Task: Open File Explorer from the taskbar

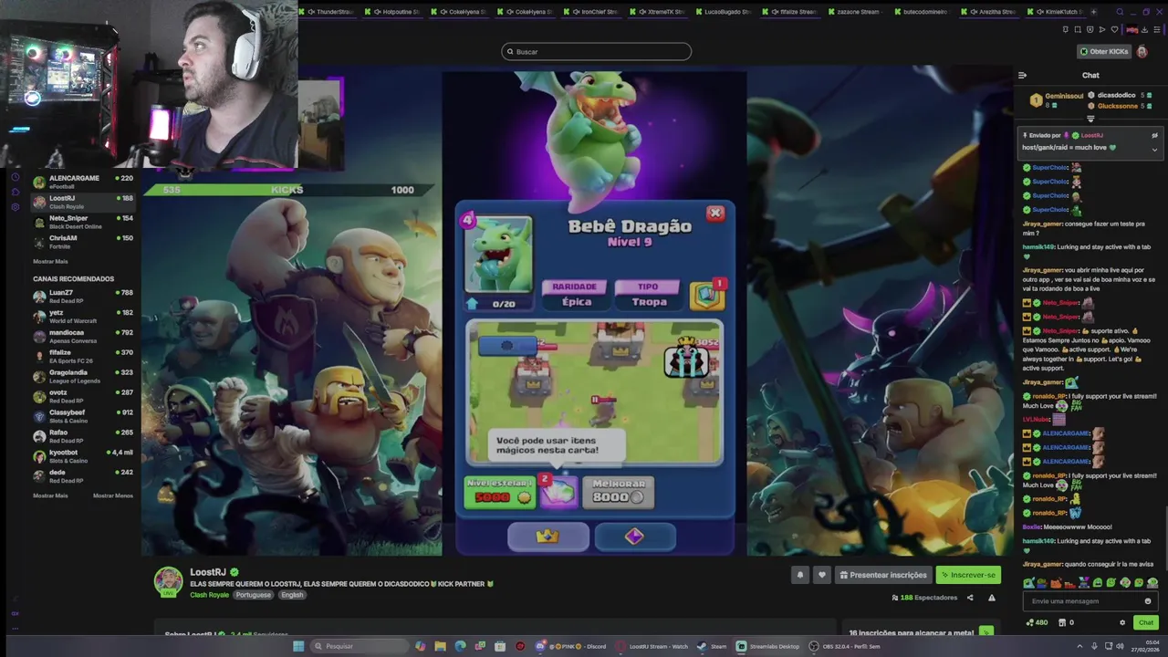Action: click(x=440, y=646)
